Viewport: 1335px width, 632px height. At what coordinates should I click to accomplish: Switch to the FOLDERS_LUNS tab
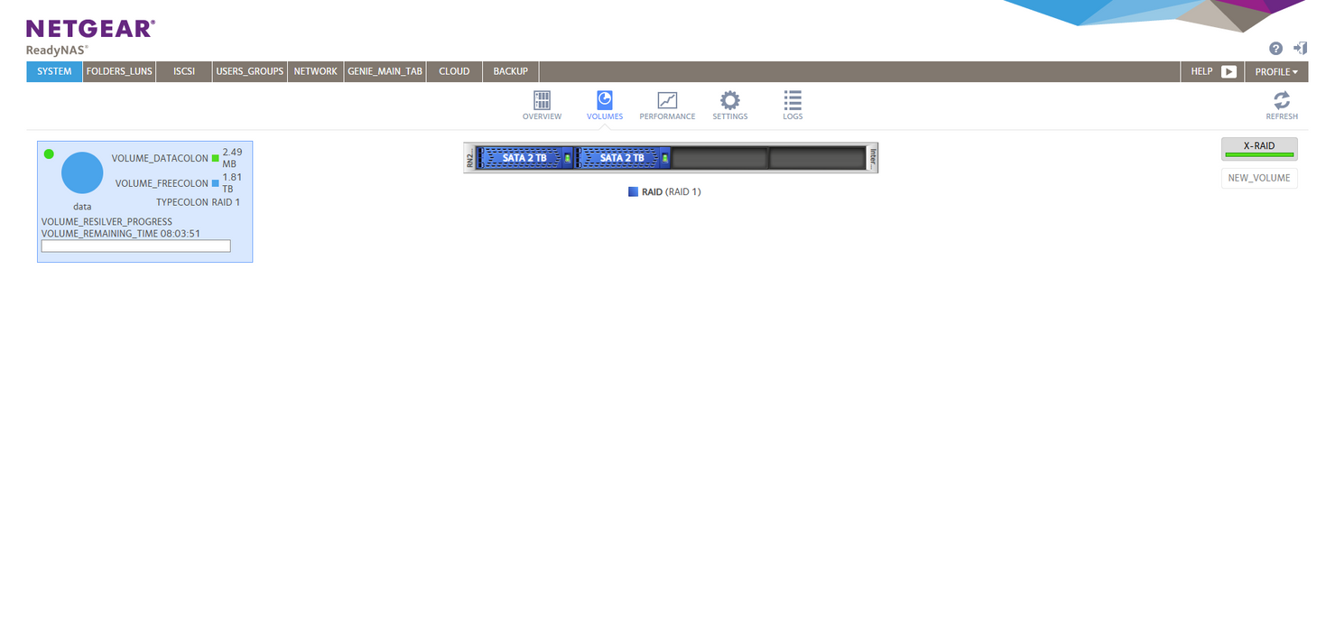click(119, 71)
